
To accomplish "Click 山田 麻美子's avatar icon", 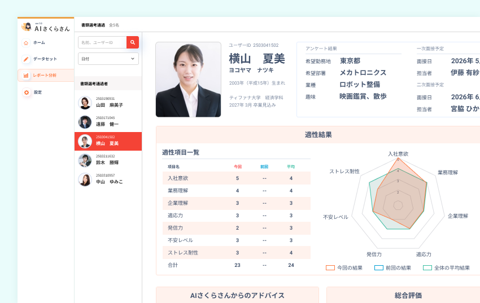I will click(85, 102).
